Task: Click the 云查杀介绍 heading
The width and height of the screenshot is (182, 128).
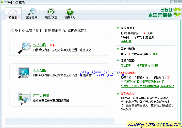Action: (x=127, y=93)
